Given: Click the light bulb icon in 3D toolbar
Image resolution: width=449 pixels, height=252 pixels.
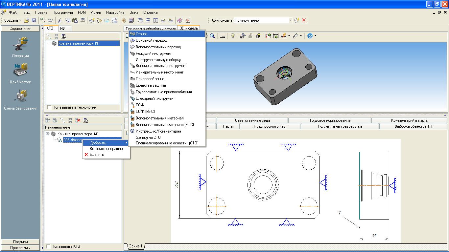Looking at the screenshot, I should pos(233,36).
